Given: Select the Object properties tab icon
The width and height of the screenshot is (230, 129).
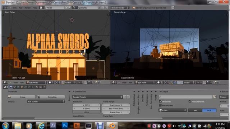Looking at the screenshot, I should (x=22, y=87).
